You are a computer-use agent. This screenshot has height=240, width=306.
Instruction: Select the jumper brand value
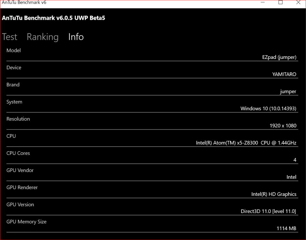pyautogui.click(x=288, y=92)
